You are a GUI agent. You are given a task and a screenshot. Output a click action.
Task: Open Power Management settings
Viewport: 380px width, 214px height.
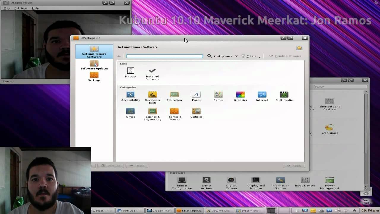tap(330, 183)
